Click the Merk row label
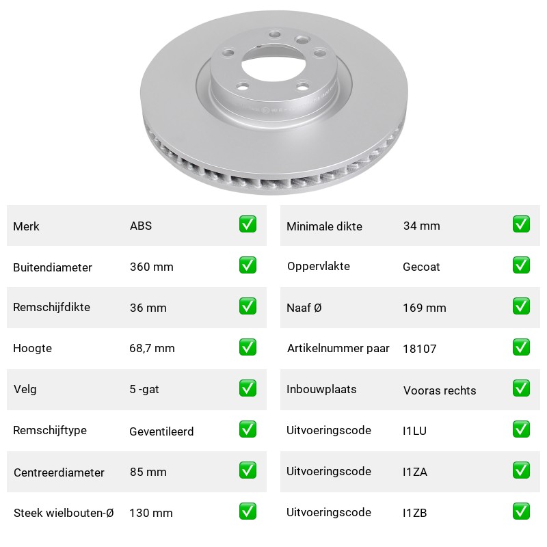Screen dimensions: 547x547 [x=26, y=226]
